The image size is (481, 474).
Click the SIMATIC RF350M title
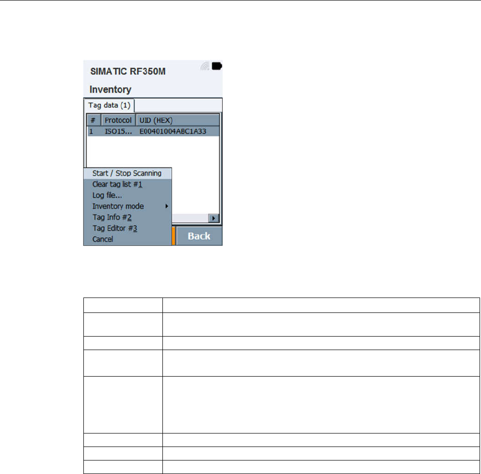[x=128, y=71]
